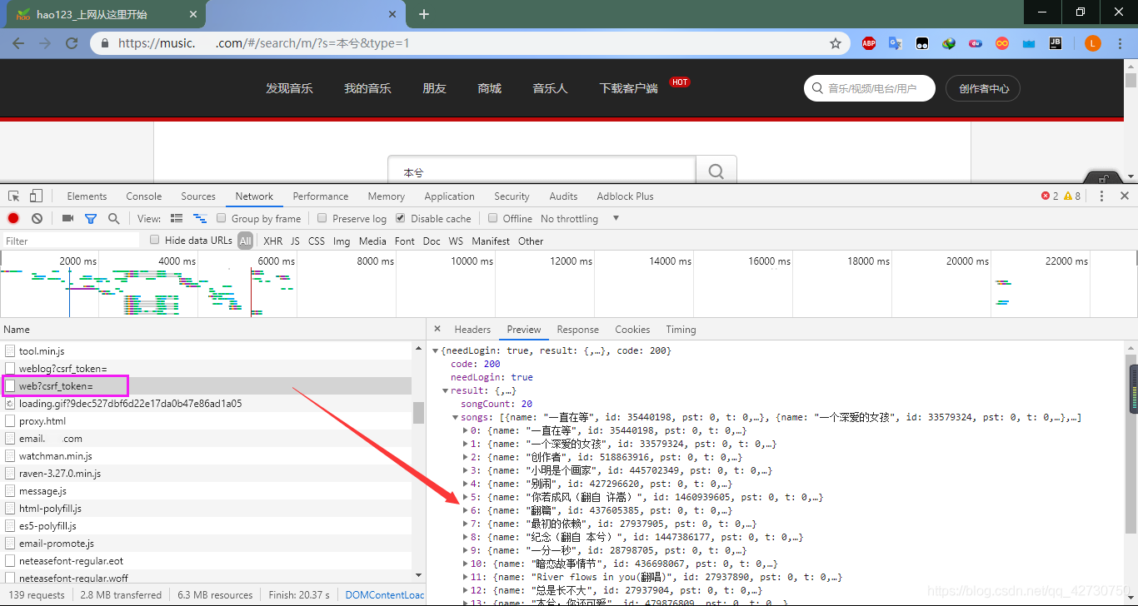The width and height of the screenshot is (1138, 606).
Task: Click the record network log button
Action: pyautogui.click(x=13, y=218)
